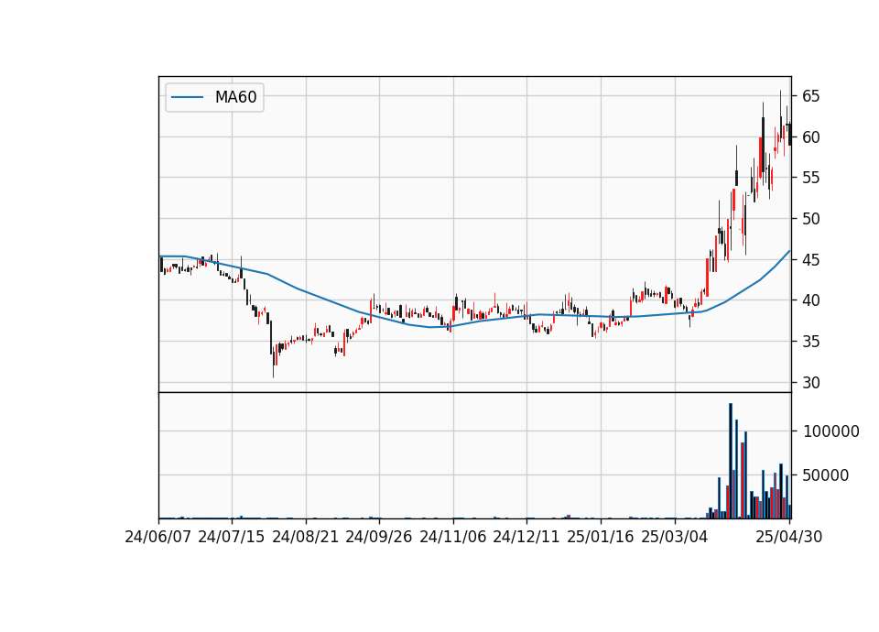Click the price axis value 60
Screen dimensions: 879x632
click(810, 137)
